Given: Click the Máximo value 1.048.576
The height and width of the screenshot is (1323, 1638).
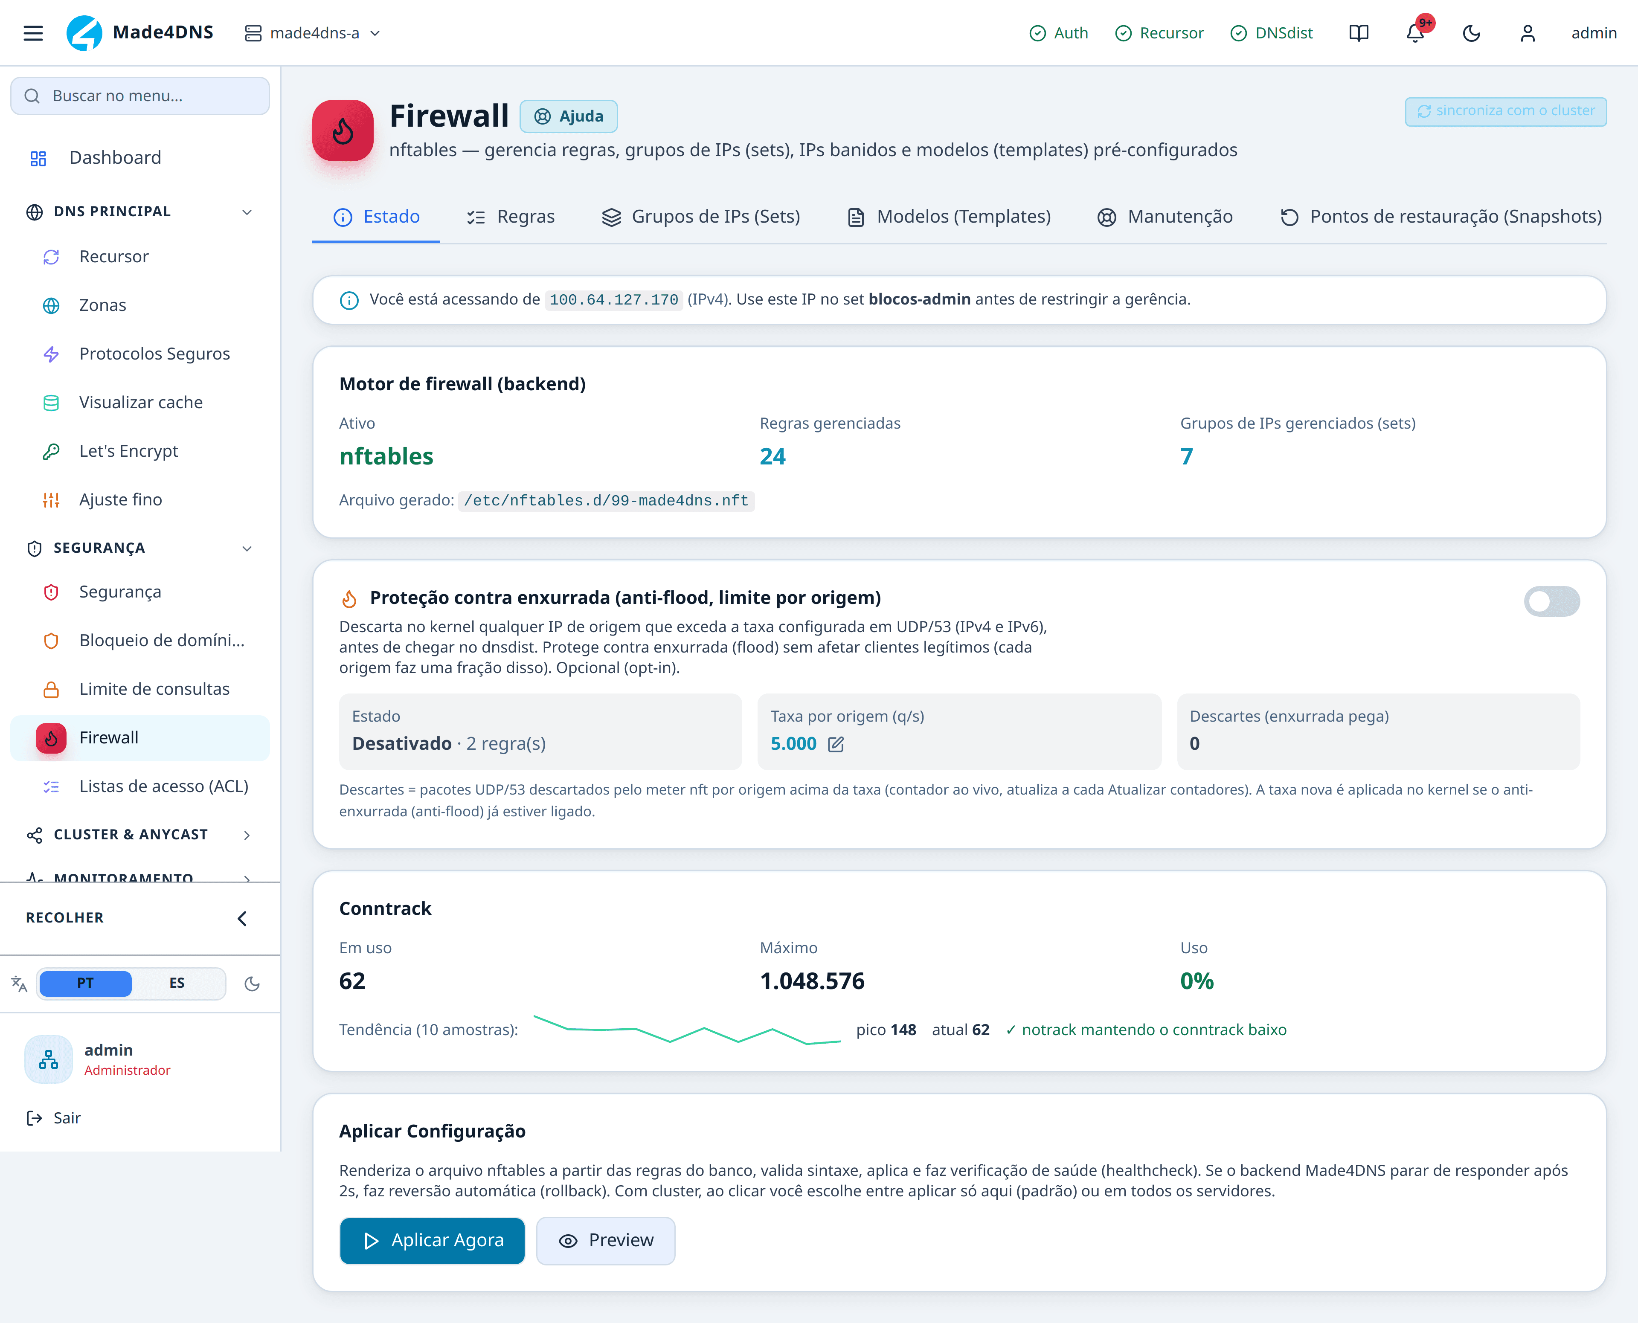Looking at the screenshot, I should (812, 981).
